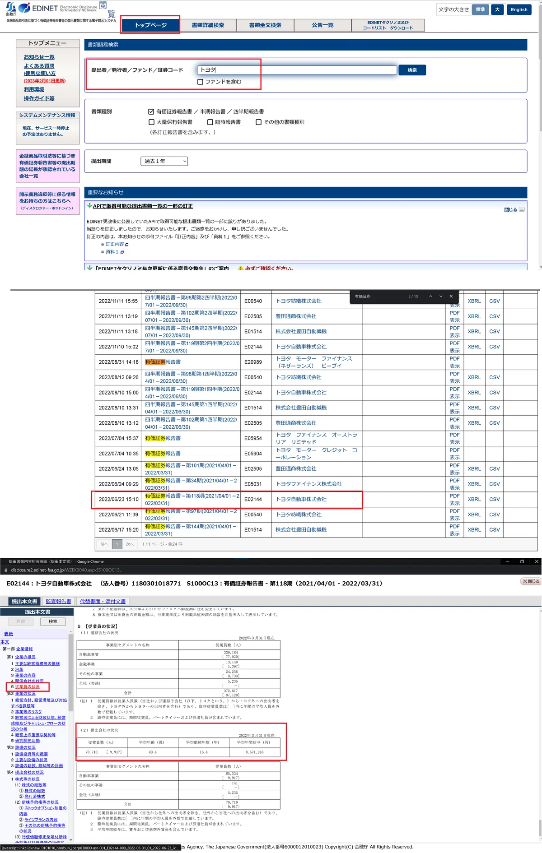Open 研究開発活動 in the outline tree
The height and width of the screenshot is (853, 542).
28,741
